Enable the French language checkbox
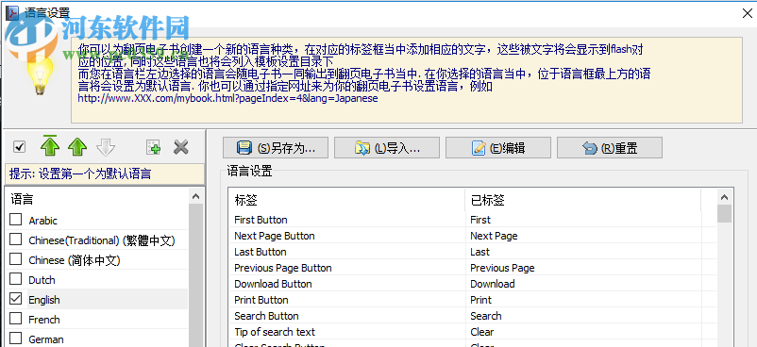 point(16,319)
